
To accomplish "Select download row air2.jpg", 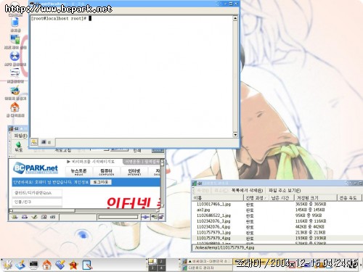I will 277,210.
